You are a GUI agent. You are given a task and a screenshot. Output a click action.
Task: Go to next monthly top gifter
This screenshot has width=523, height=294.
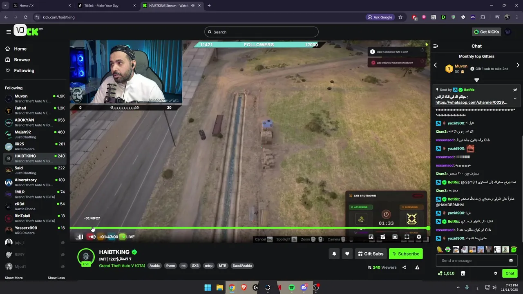click(518, 65)
